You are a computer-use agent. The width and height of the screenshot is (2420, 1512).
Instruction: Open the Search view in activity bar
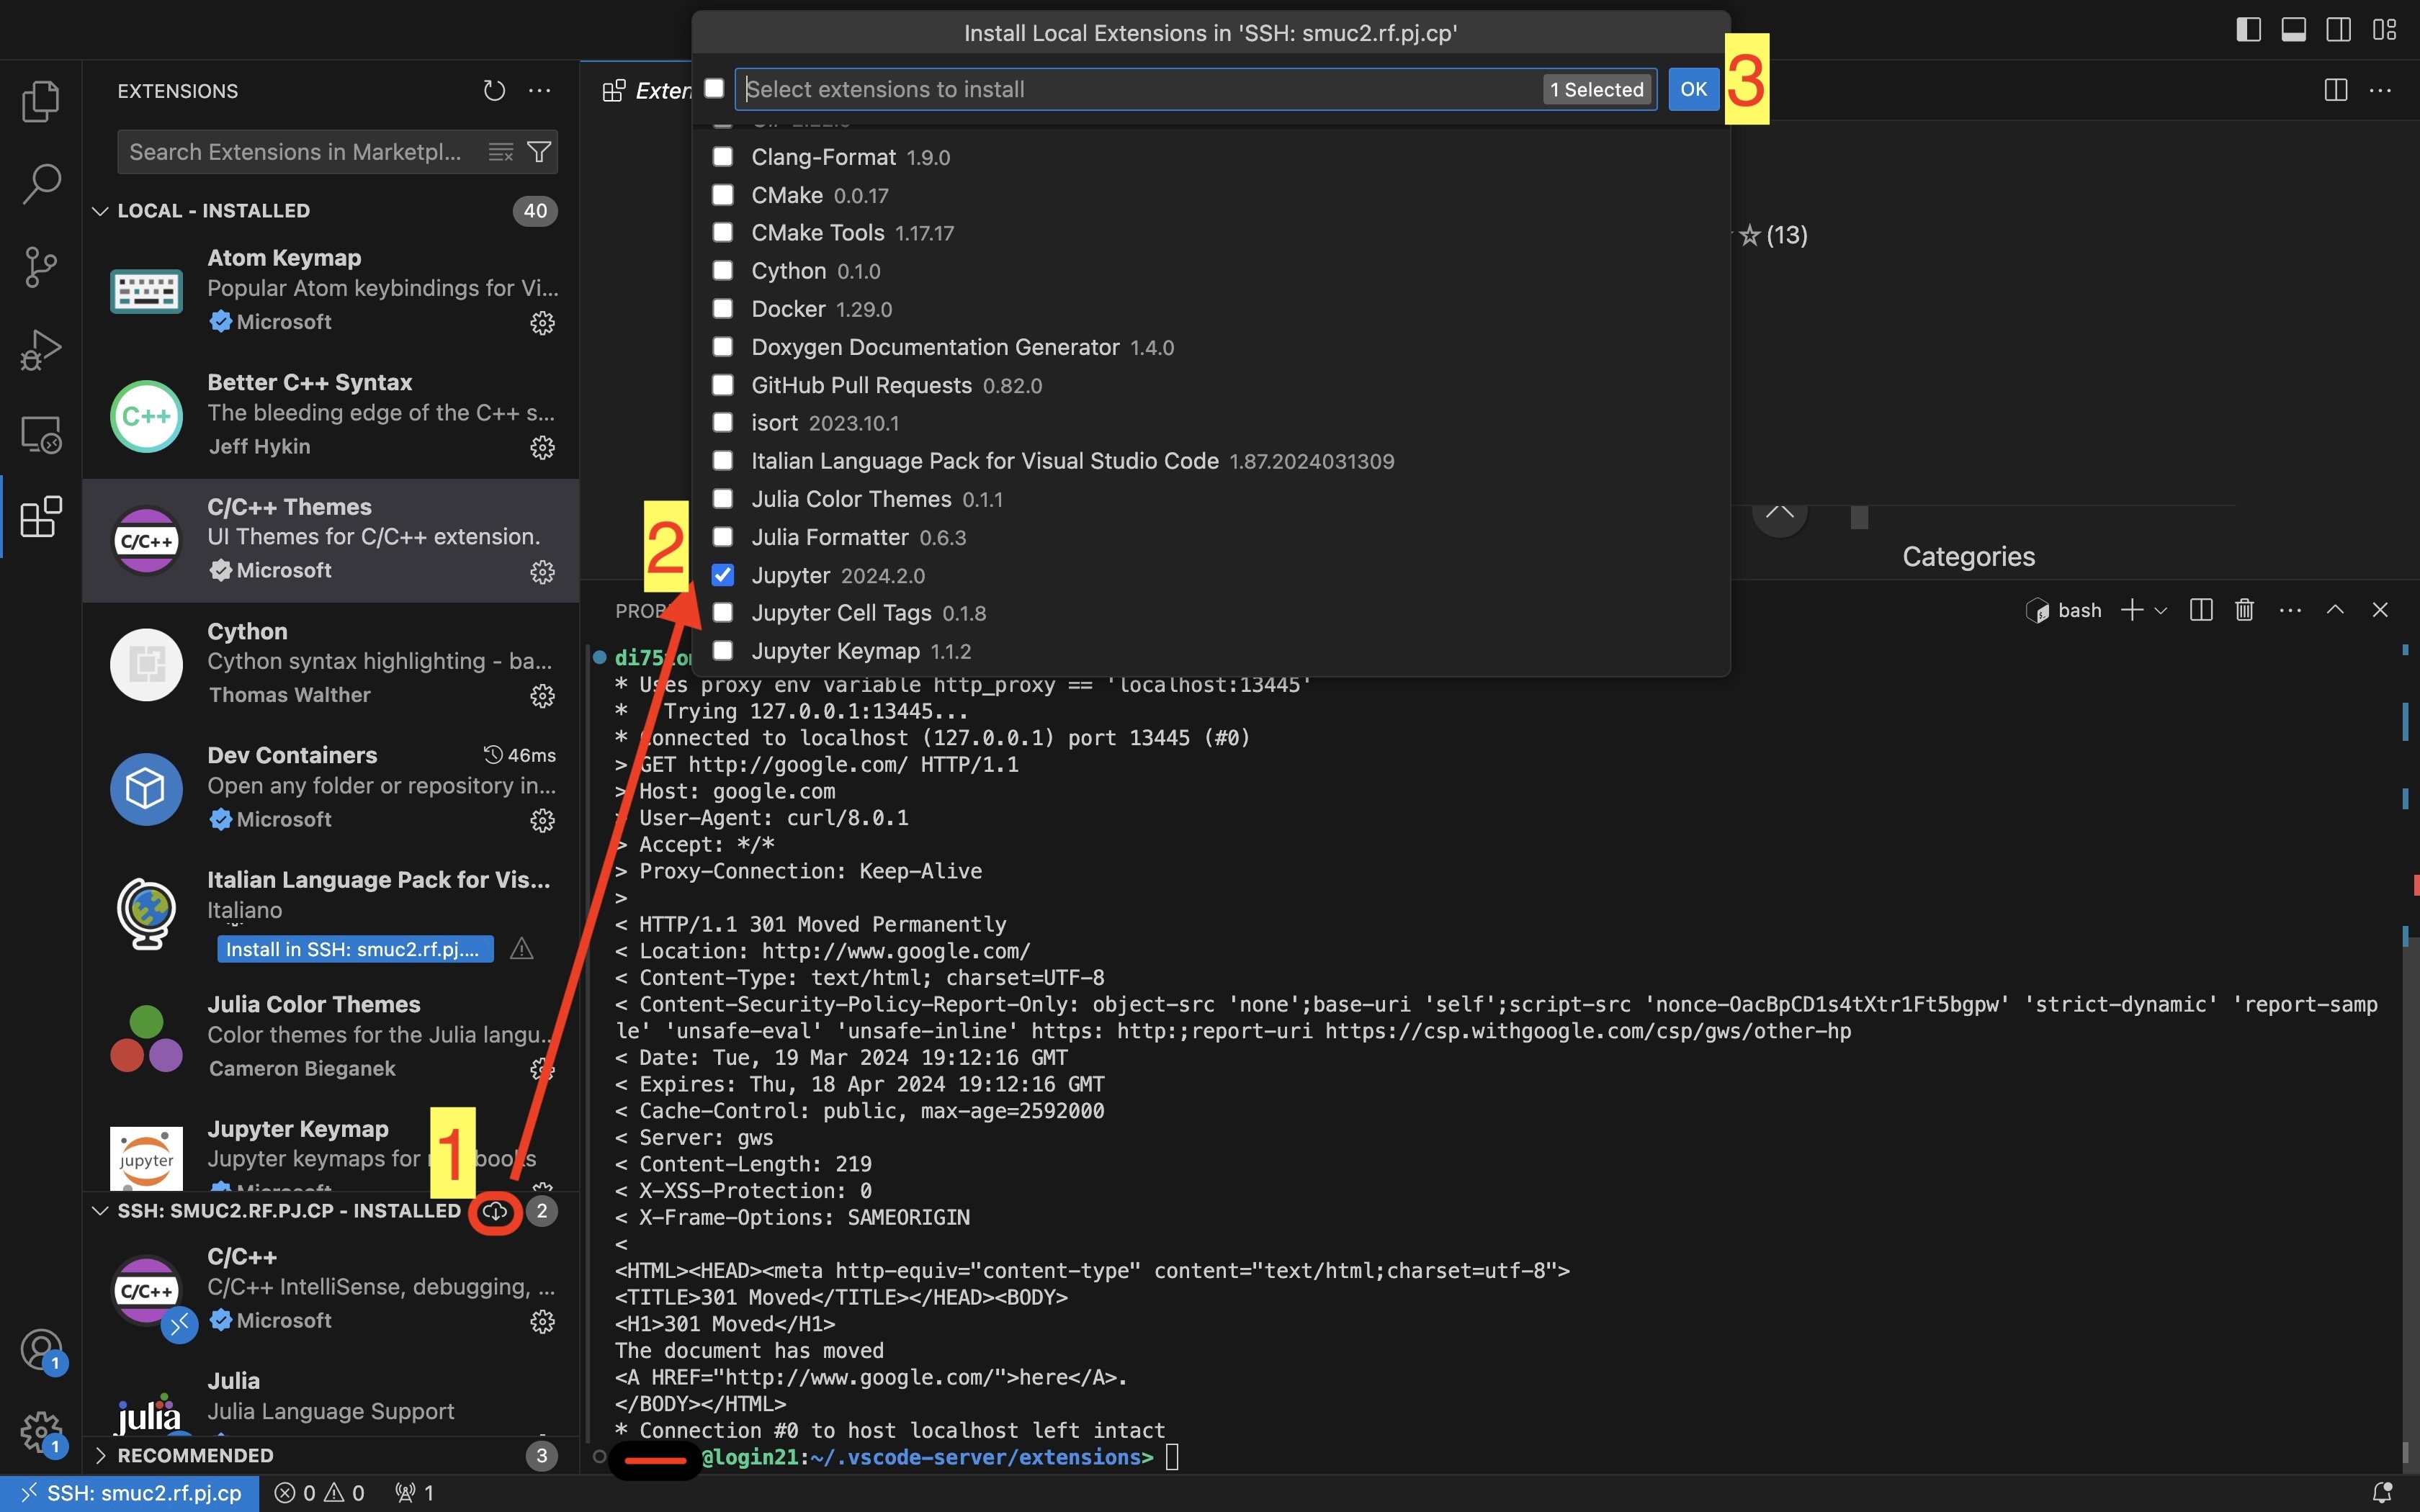(41, 184)
